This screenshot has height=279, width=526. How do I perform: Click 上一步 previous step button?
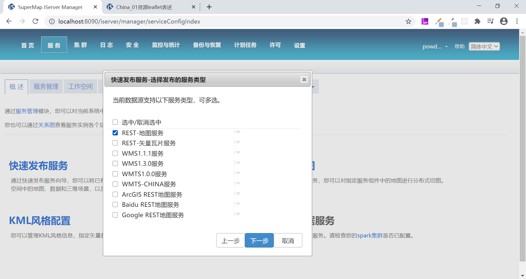point(230,240)
